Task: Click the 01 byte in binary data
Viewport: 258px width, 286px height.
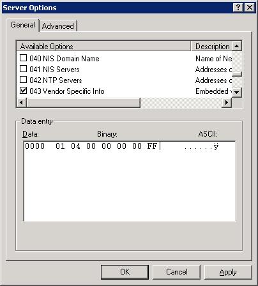Action: (x=60, y=146)
